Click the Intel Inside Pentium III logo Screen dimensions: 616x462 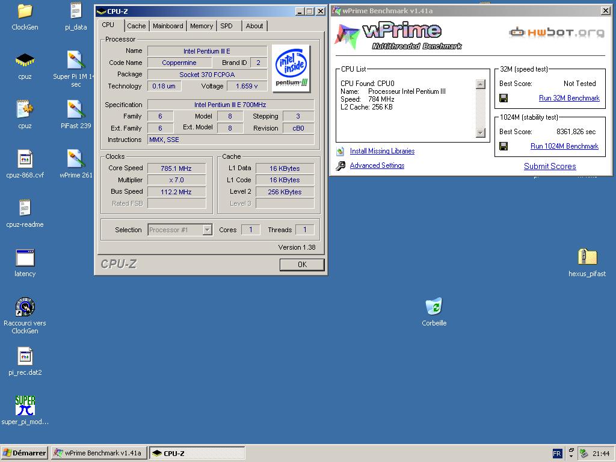click(291, 69)
